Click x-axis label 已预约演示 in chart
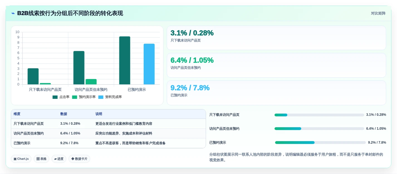Screen dimensions: 397x174 tap(137, 90)
